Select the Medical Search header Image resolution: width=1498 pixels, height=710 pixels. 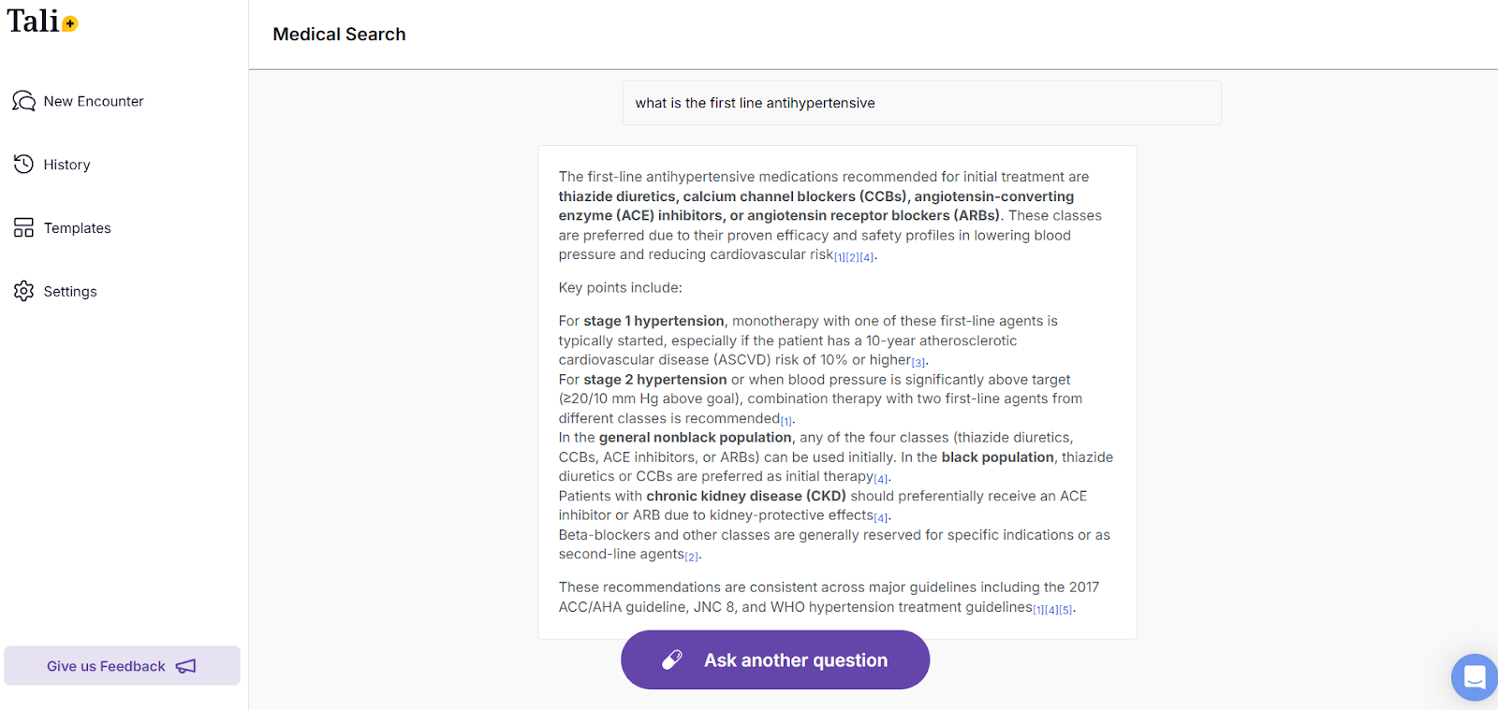pos(339,34)
